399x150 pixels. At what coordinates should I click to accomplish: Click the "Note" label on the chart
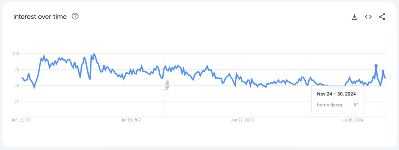167,85
